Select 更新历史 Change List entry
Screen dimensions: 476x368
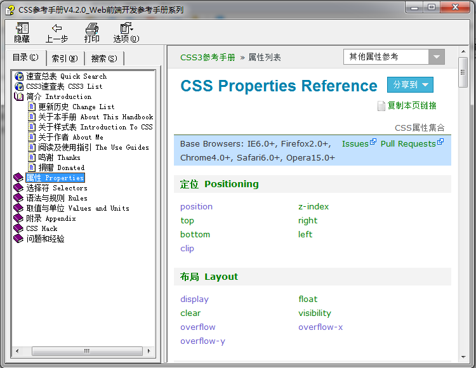[x=77, y=107]
